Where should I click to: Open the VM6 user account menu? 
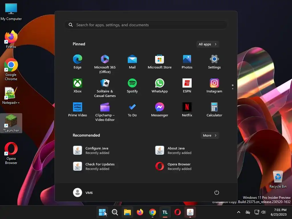tap(83, 192)
